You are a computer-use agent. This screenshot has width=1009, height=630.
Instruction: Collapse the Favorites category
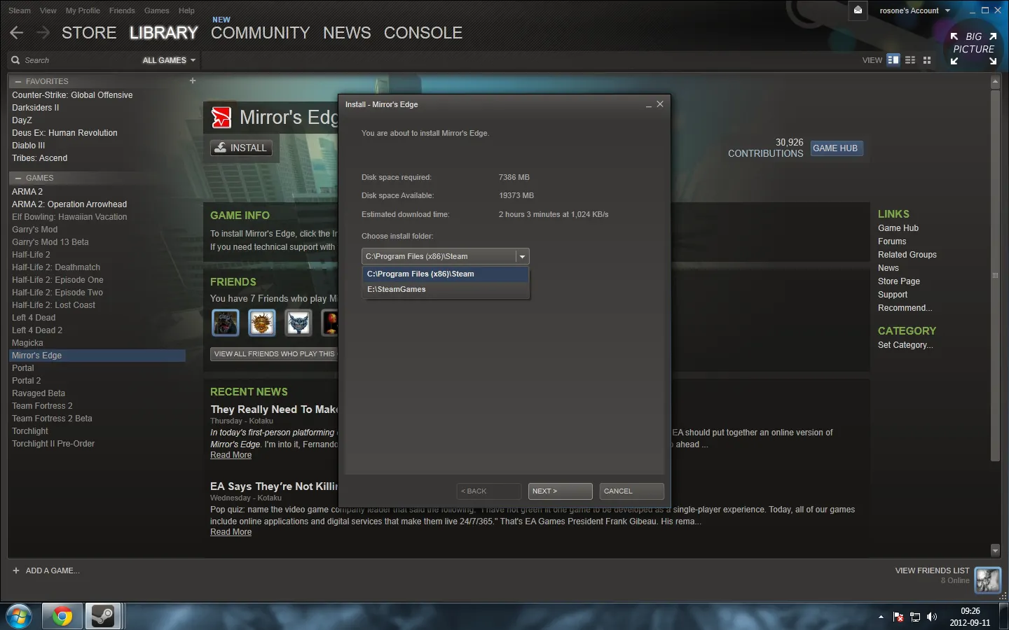point(18,82)
